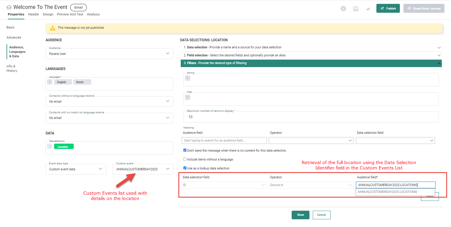Screen dimensions: 451x227
Task: Click the audience field search input
Action: click(224, 140)
